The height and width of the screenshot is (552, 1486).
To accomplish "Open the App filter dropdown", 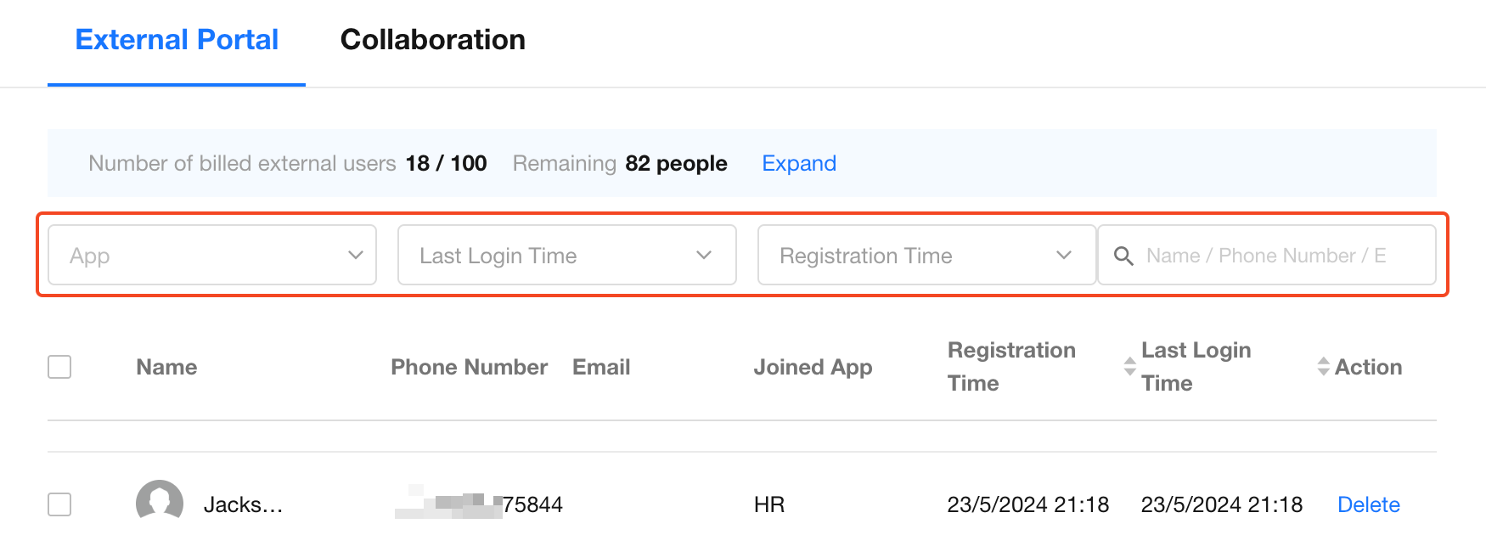I will point(212,256).
